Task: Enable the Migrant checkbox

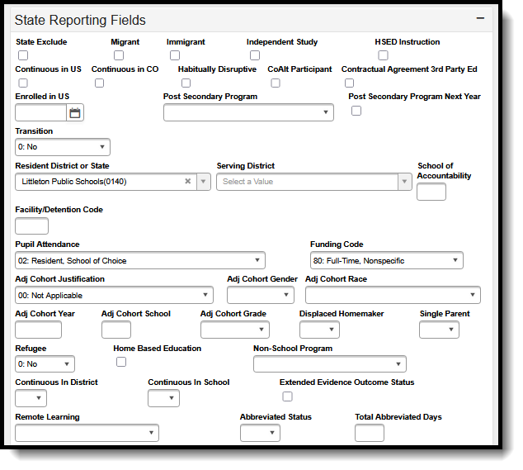Action: click(x=119, y=55)
